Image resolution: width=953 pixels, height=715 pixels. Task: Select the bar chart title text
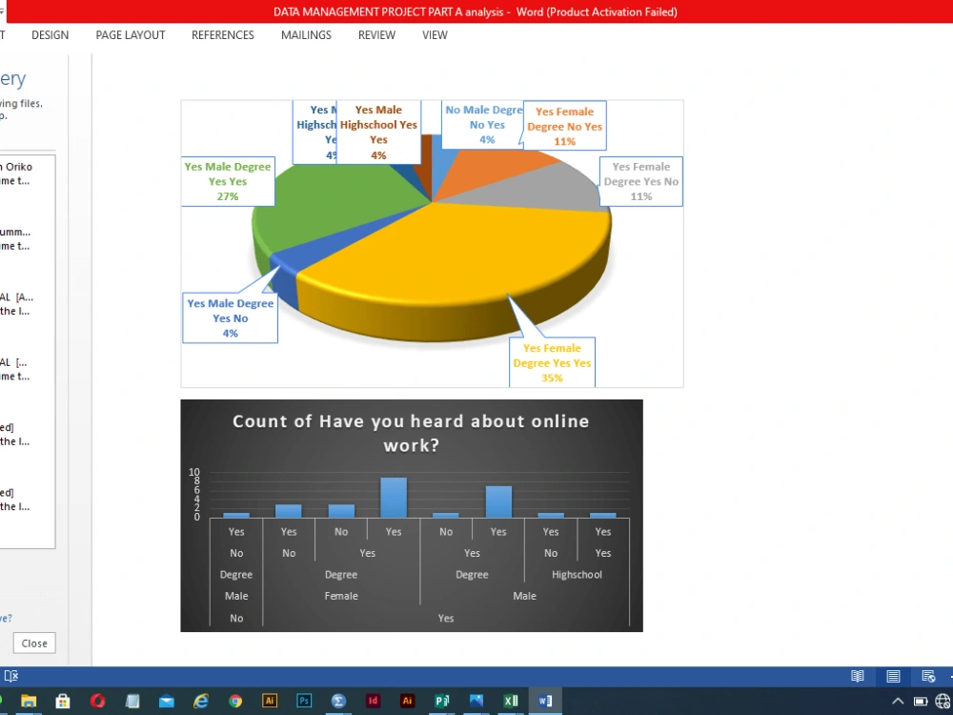(x=411, y=433)
